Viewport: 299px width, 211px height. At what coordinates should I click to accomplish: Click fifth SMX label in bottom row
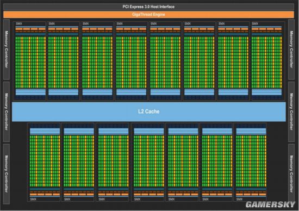[x=171, y=199]
